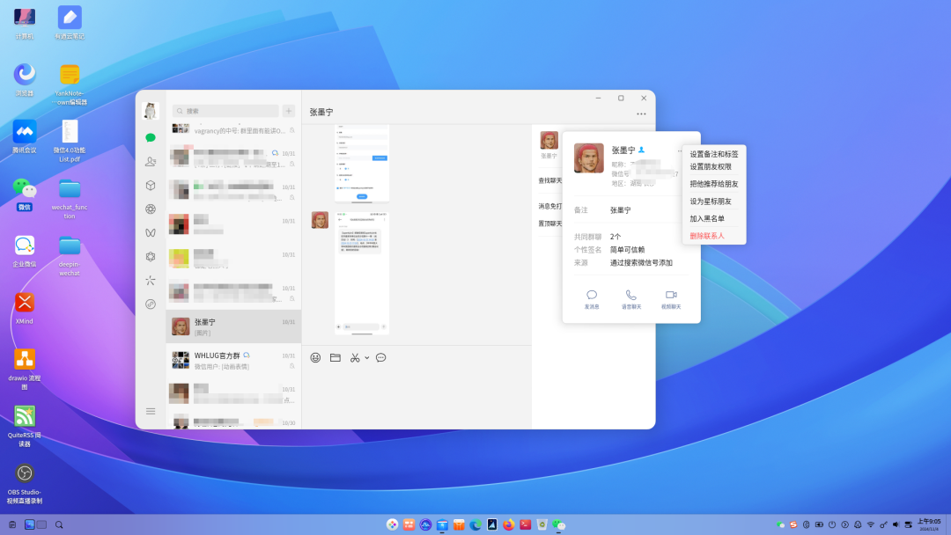Open 张墨宁 conversation in chat list
This screenshot has height=535, width=951.
[233, 326]
